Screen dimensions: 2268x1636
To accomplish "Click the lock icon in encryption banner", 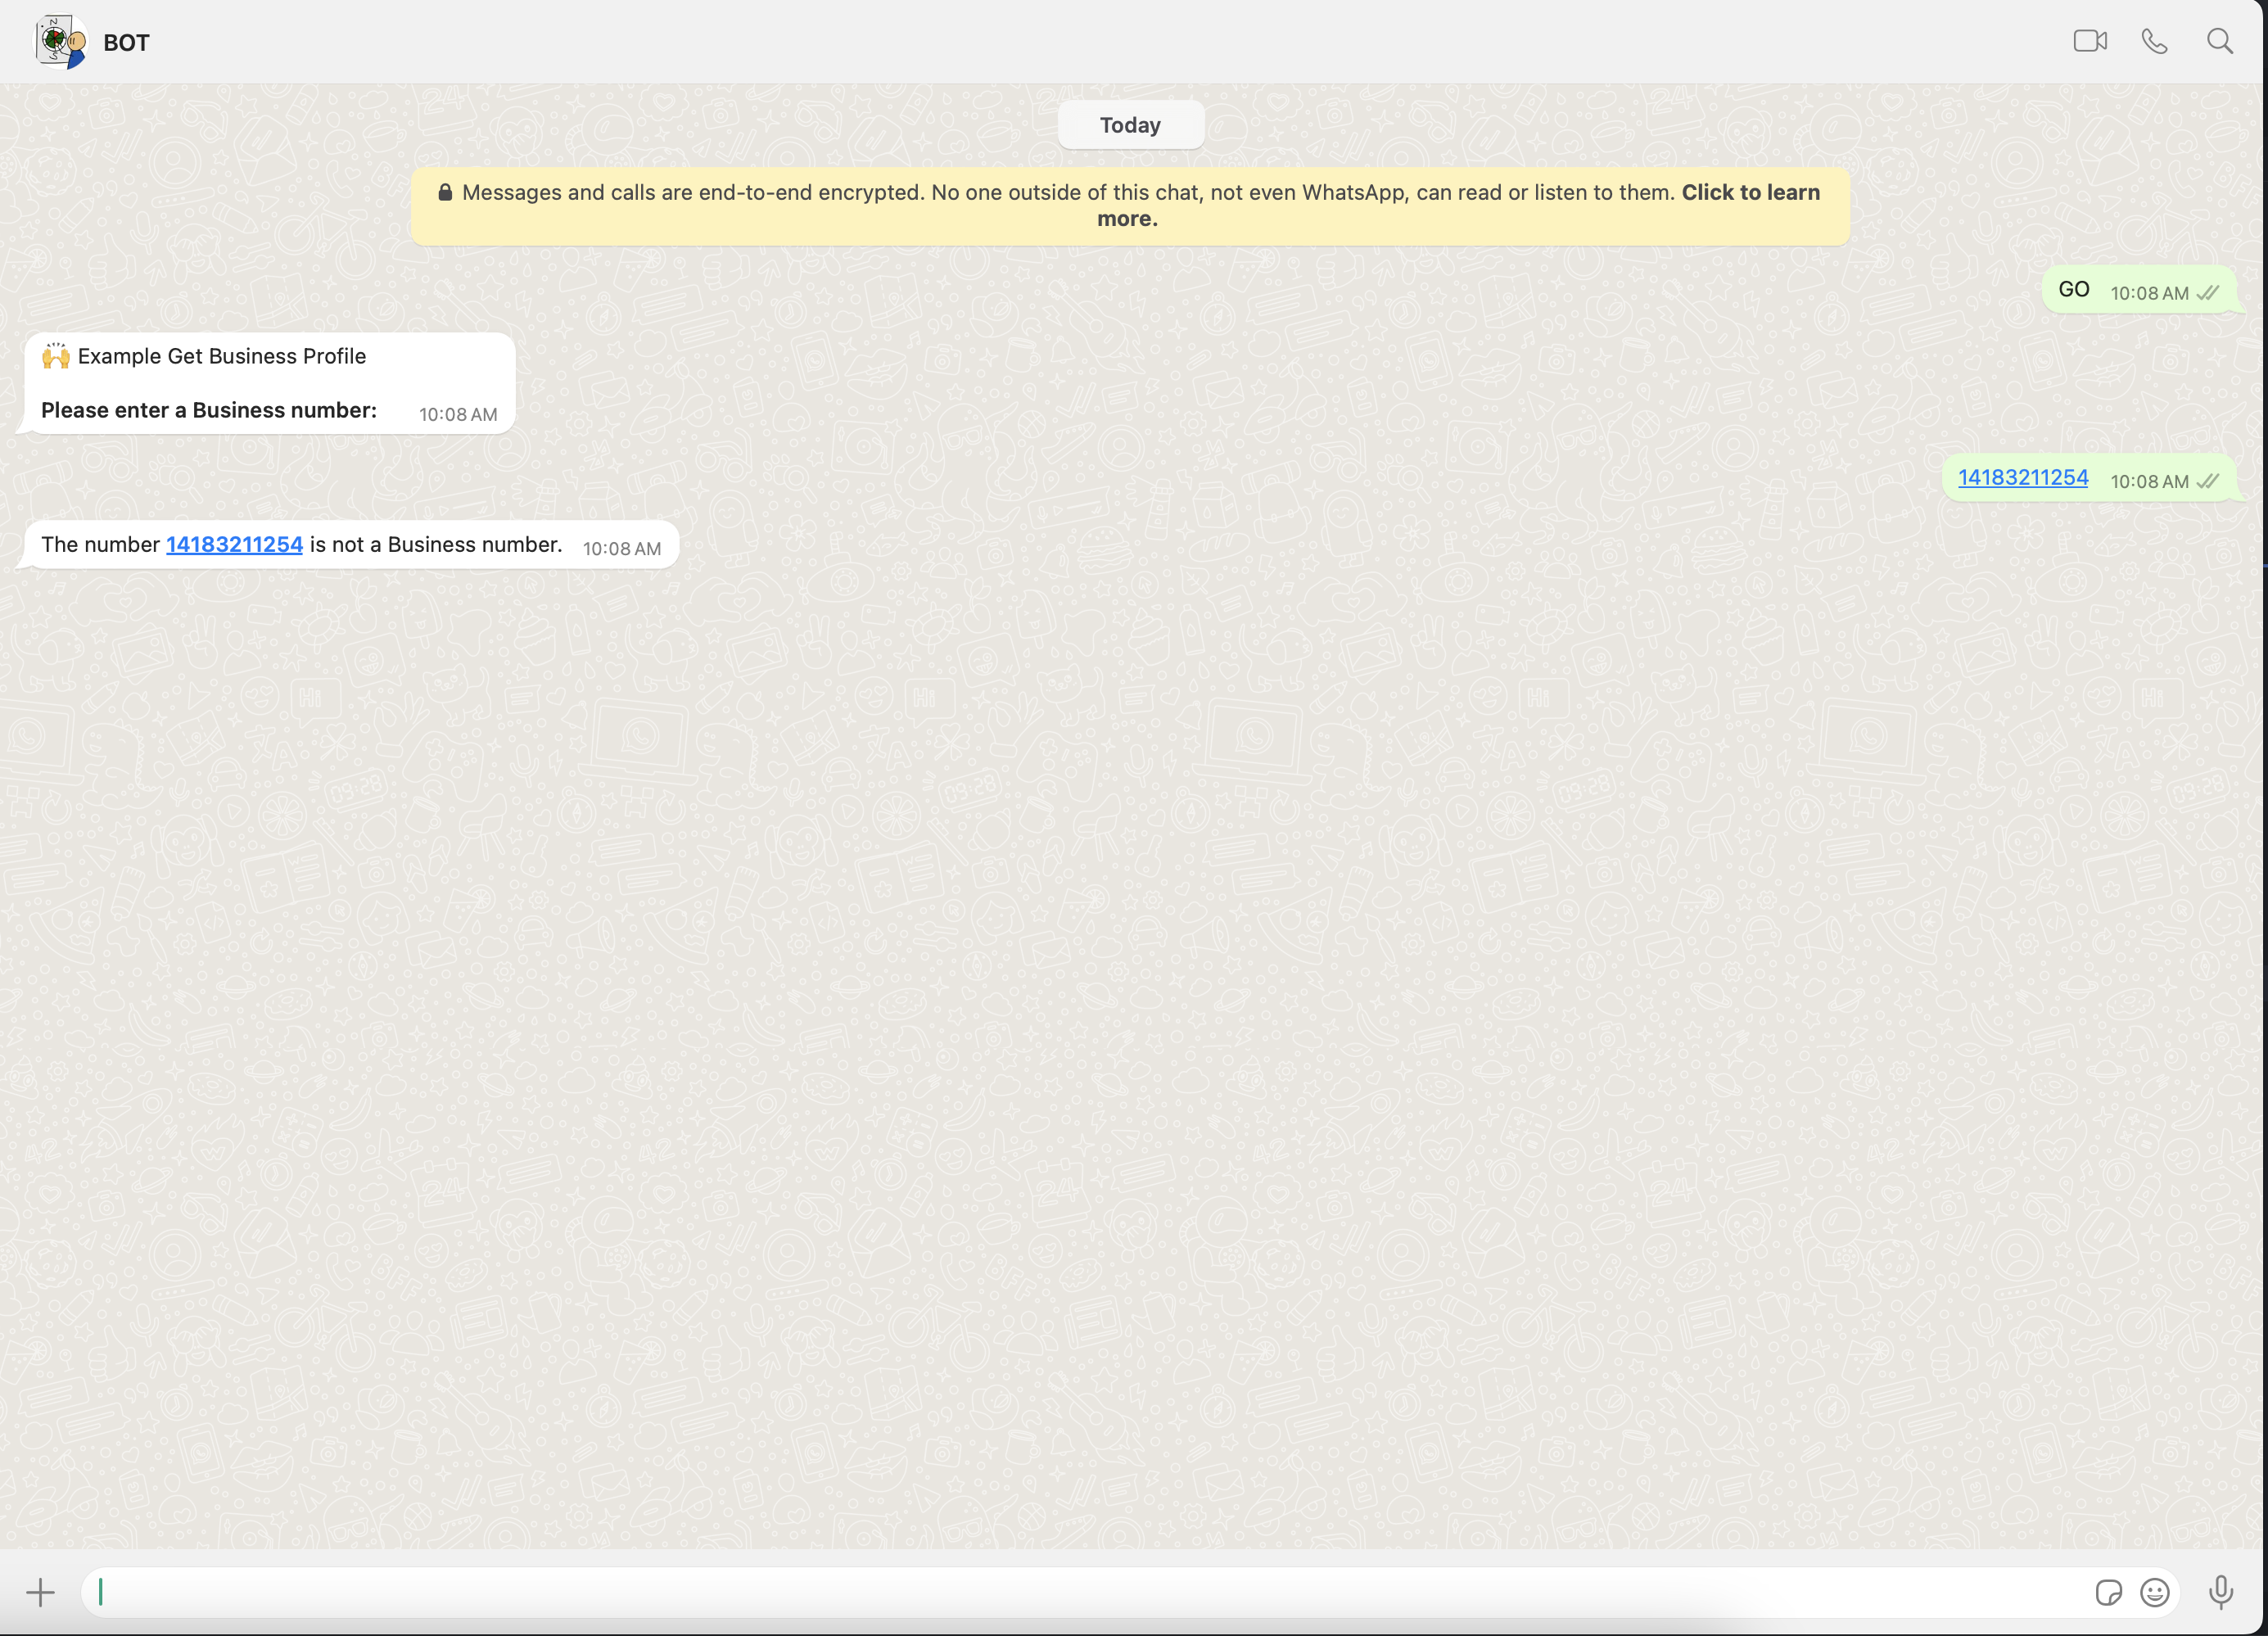I will coord(445,193).
